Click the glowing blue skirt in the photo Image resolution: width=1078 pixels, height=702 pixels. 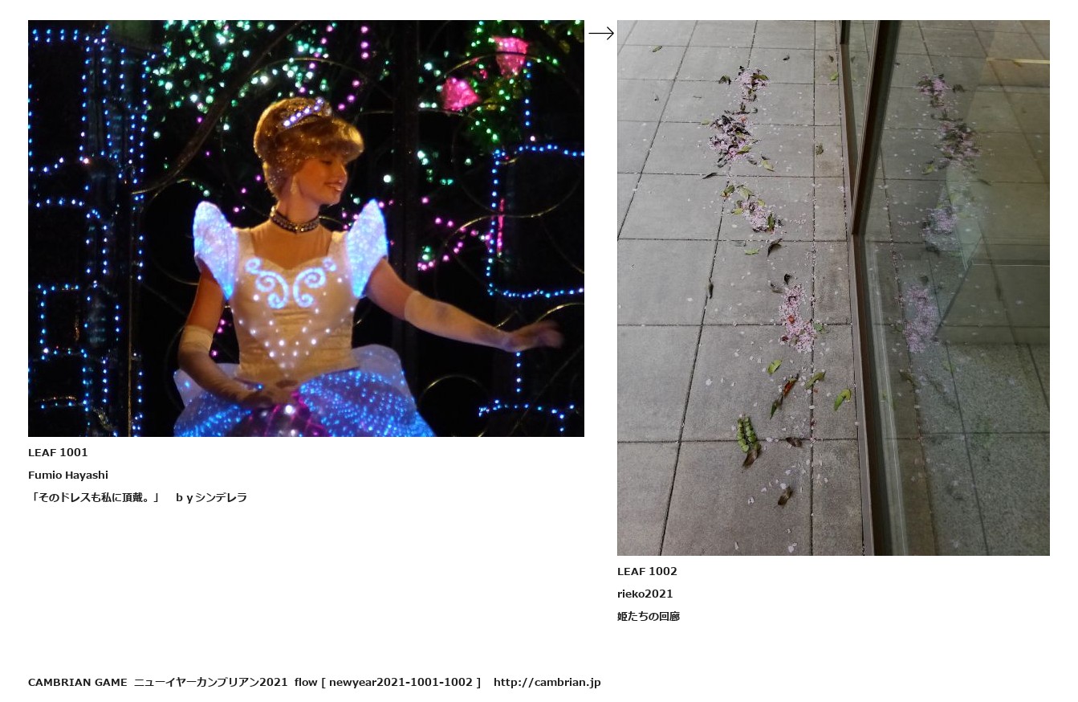(305, 402)
